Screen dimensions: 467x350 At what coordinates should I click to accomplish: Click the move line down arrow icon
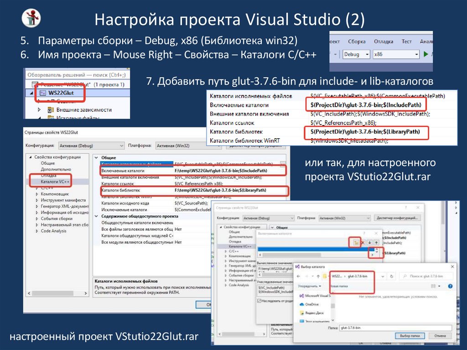[x=369, y=243]
